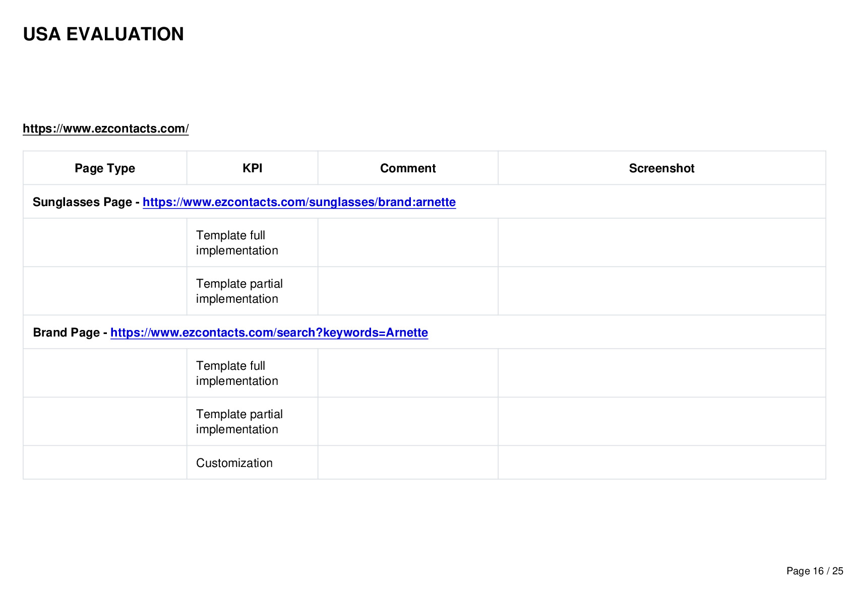The image size is (849, 600).
Task: Click the USA EVALUATION heading
Action: coord(103,34)
